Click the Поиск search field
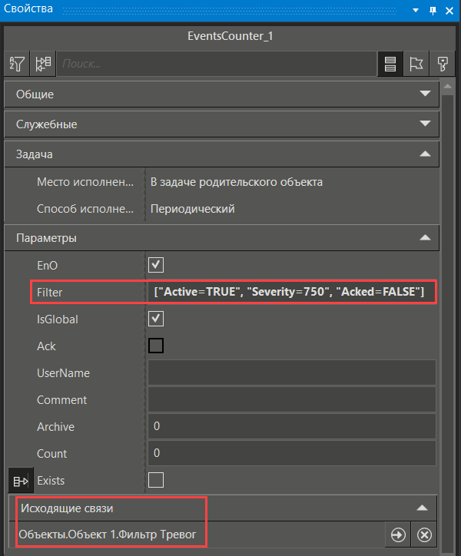The image size is (461, 556). coord(215,64)
